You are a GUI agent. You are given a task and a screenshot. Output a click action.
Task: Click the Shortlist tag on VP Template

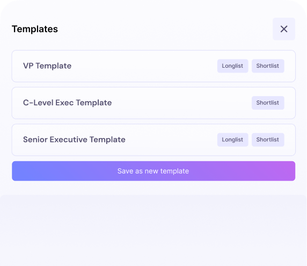pyautogui.click(x=268, y=66)
